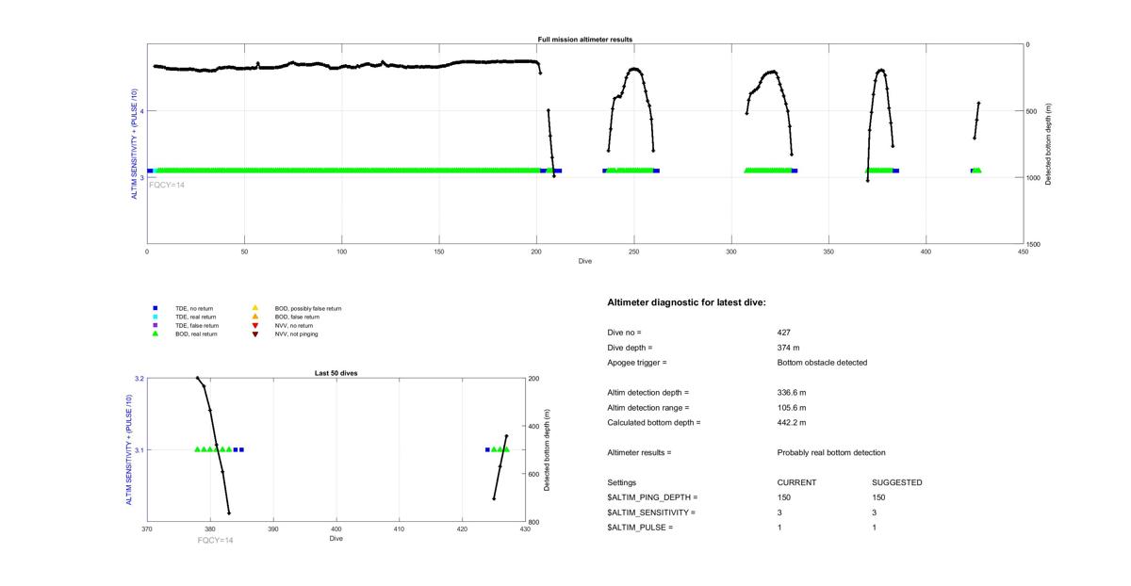This screenshot has width=1131, height=586.
Task: Click the 'CURRENT' column header
Action: [x=796, y=482]
